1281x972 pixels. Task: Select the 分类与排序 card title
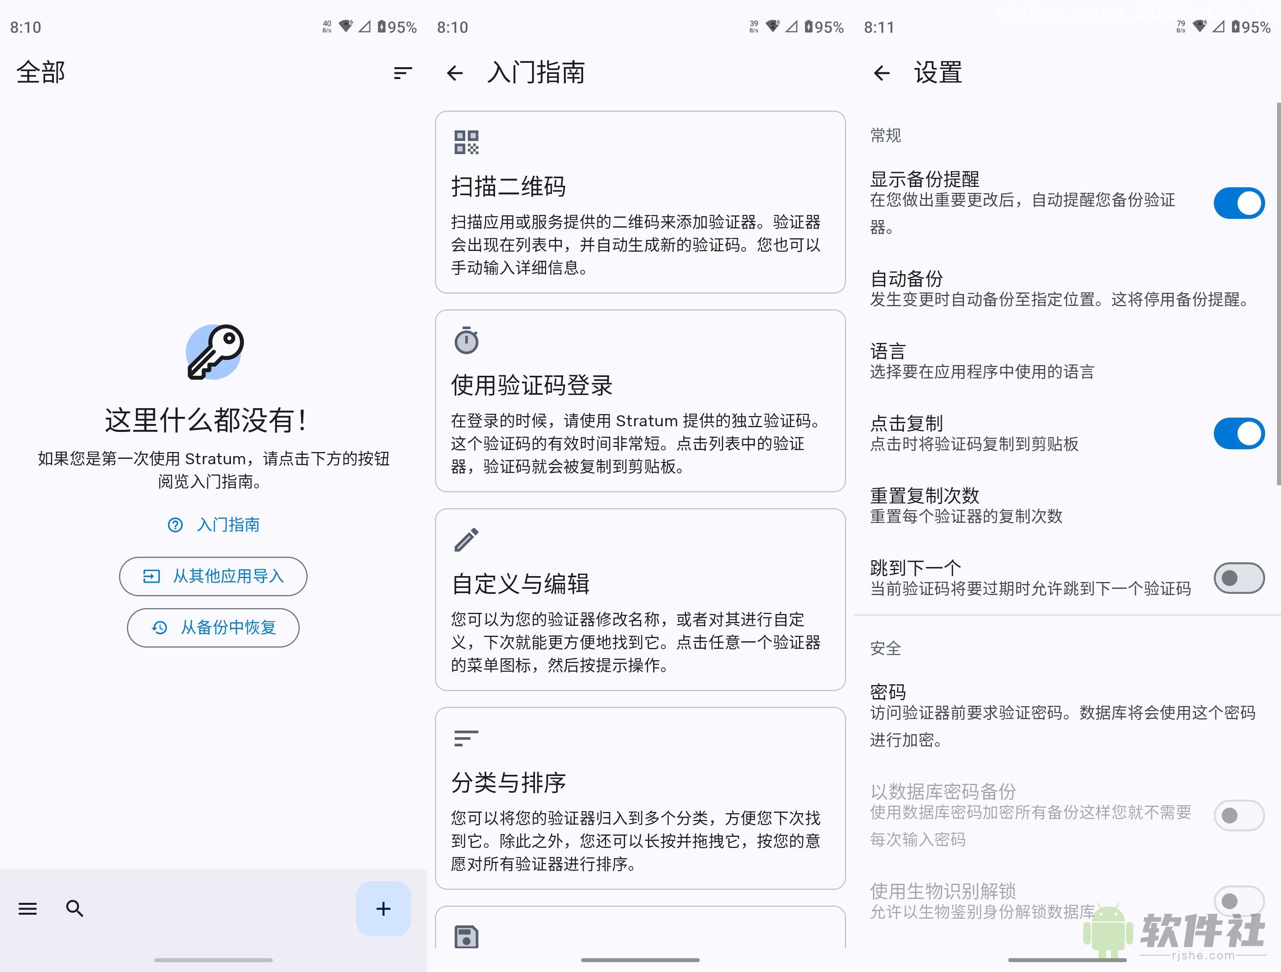pyautogui.click(x=508, y=782)
